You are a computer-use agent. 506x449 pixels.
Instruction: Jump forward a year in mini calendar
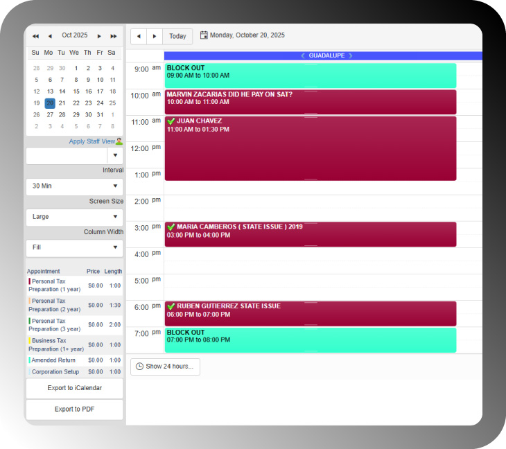(113, 35)
